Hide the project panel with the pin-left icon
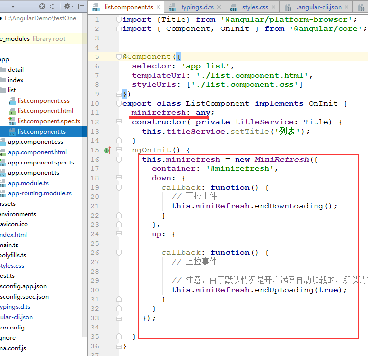The image size is (368, 356). pyautogui.click(x=81, y=6)
